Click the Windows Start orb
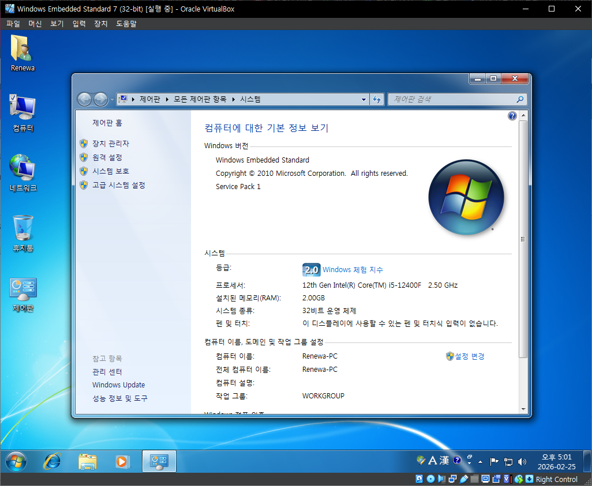This screenshot has width=592, height=486. [x=16, y=461]
